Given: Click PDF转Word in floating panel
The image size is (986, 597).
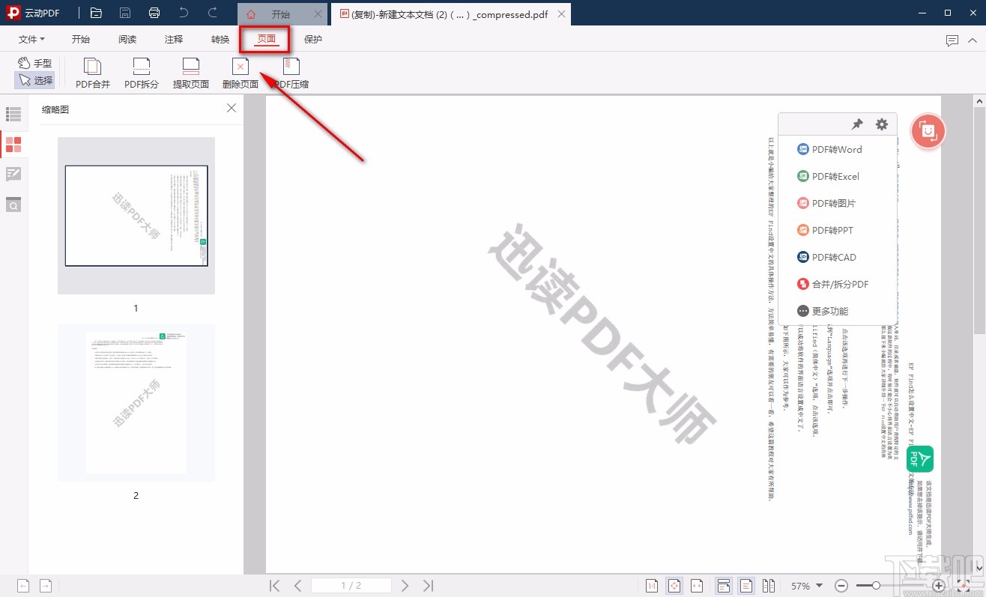Looking at the screenshot, I should tap(829, 149).
